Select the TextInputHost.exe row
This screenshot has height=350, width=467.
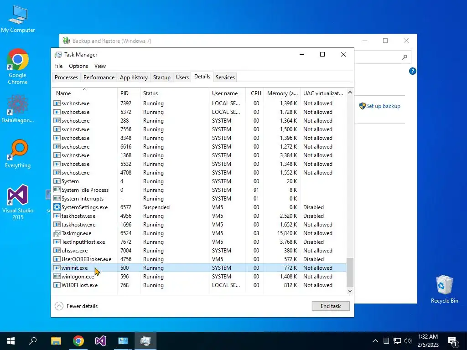click(x=199, y=242)
